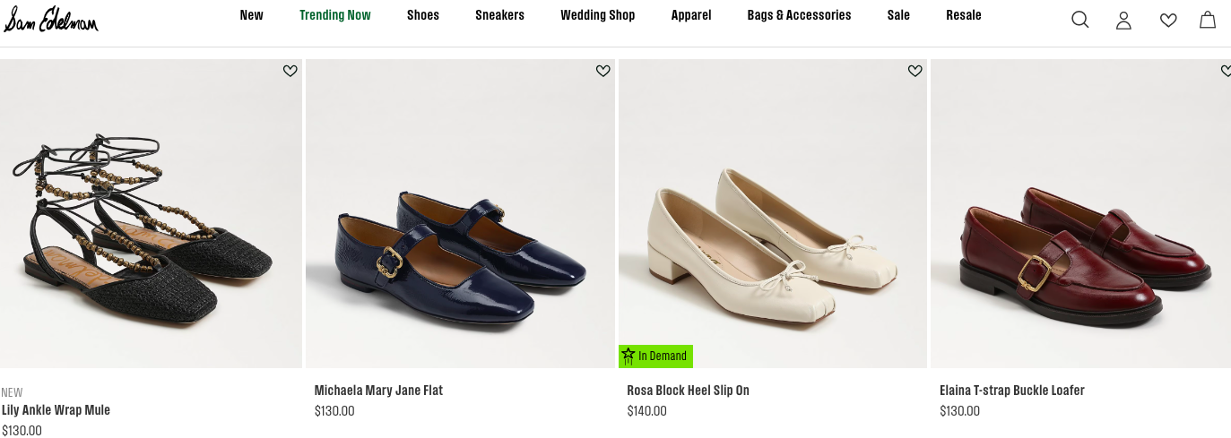Toggle heart on Michaela Mary Jane Flat
Viewport: 1231px width, 438px height.
coord(602,71)
